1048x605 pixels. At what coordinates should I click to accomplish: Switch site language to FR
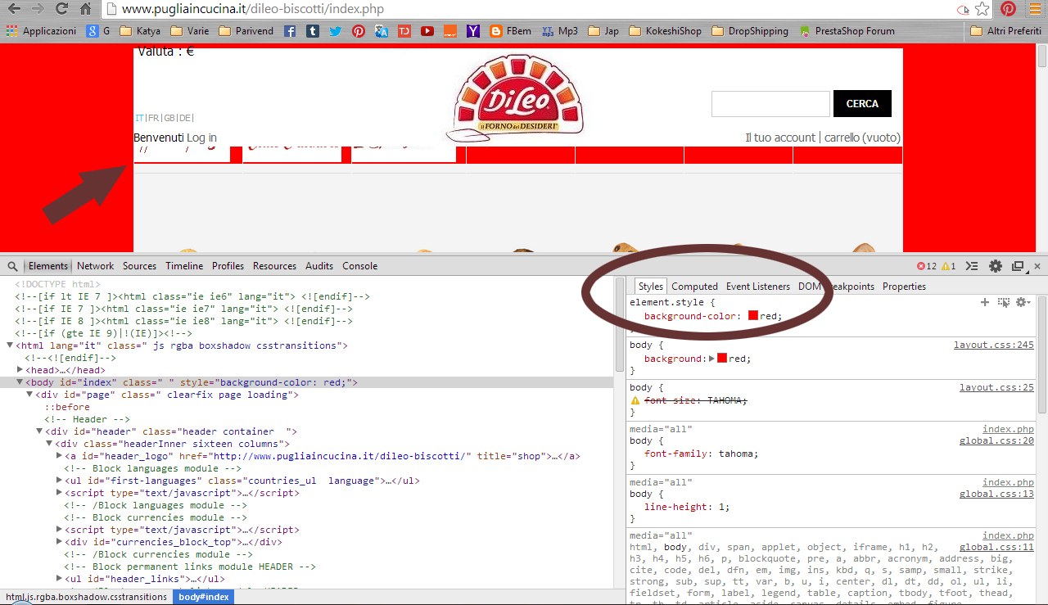(153, 118)
